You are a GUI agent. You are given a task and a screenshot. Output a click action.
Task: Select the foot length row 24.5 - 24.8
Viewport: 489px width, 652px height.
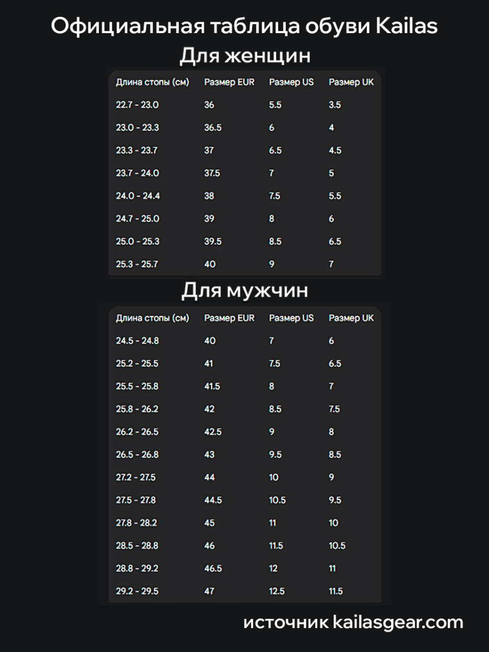(137, 341)
